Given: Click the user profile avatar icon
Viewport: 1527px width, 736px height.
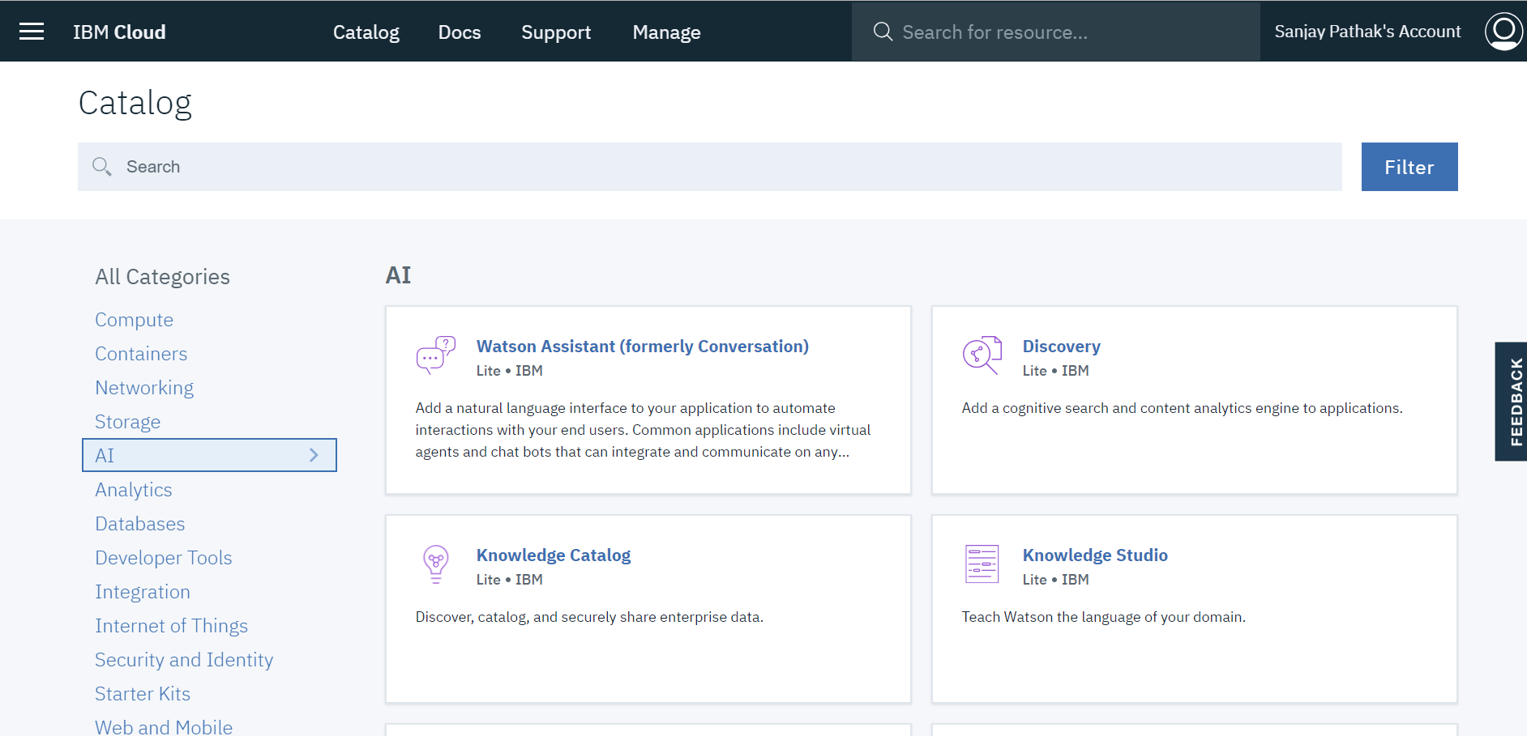Looking at the screenshot, I should coord(1503,32).
